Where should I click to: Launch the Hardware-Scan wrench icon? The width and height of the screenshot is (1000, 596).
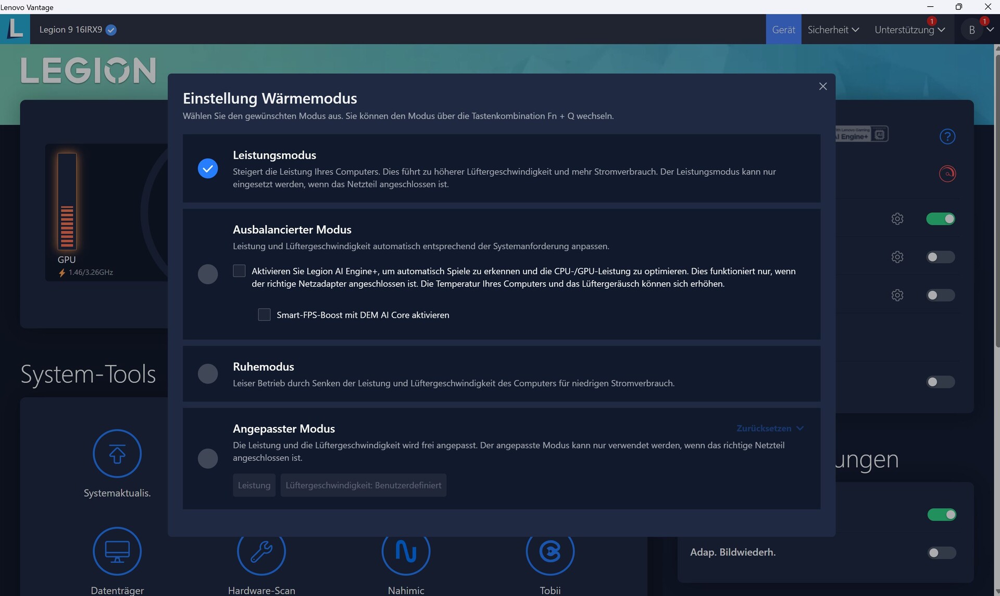point(261,552)
